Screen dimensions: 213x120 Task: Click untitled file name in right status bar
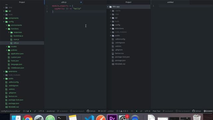tap(110, 111)
